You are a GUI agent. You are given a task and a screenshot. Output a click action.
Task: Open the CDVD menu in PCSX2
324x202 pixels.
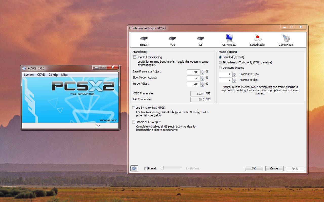(x=41, y=75)
